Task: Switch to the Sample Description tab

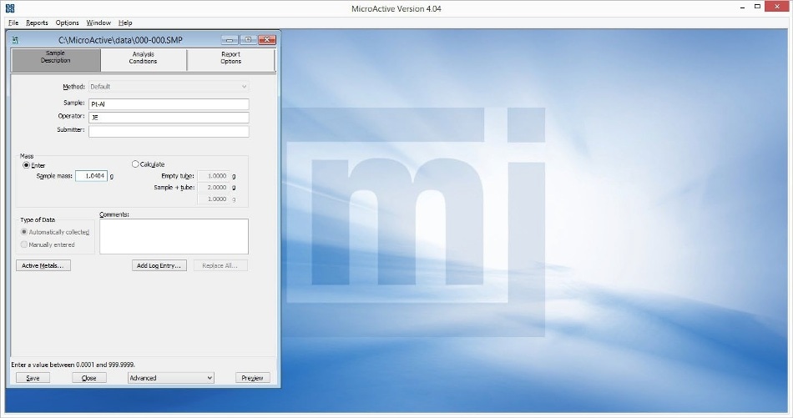Action: point(56,60)
